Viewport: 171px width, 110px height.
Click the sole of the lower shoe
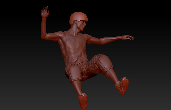click(x=83, y=101)
